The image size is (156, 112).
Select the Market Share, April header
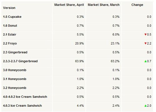point(69,5)
